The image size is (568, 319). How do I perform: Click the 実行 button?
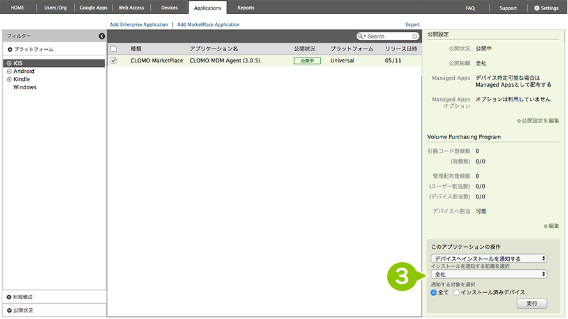(532, 304)
